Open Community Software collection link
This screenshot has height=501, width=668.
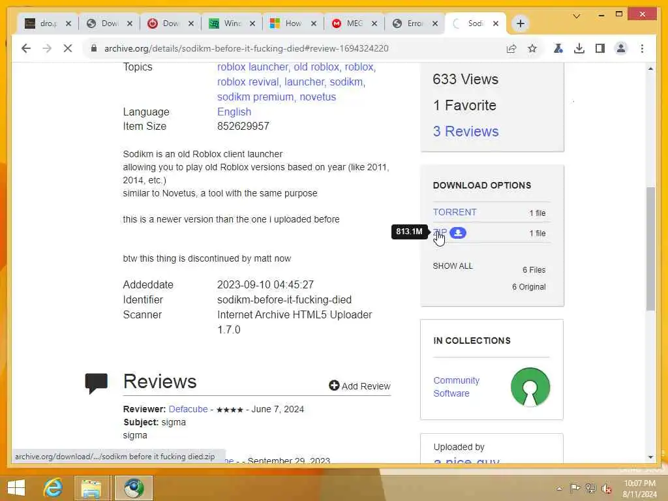click(x=456, y=387)
